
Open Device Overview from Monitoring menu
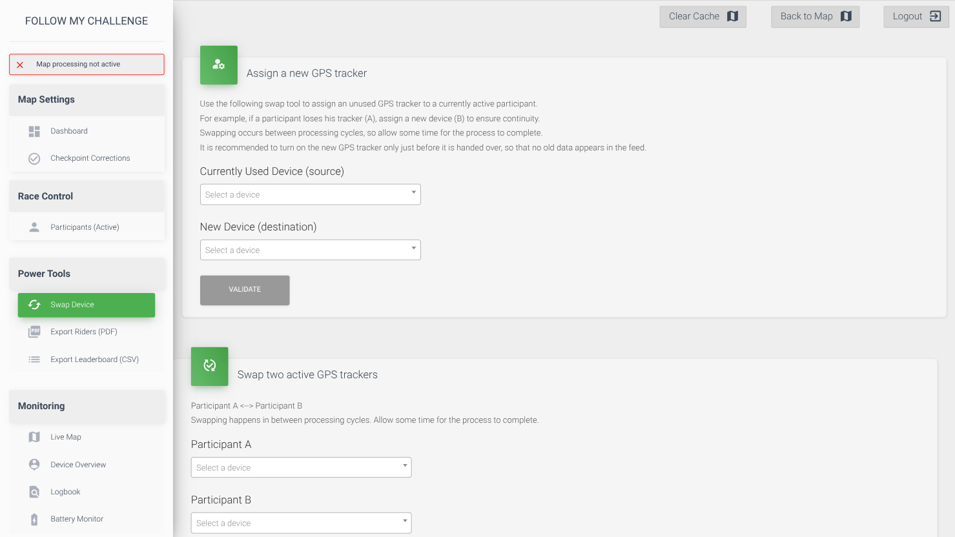coord(78,465)
